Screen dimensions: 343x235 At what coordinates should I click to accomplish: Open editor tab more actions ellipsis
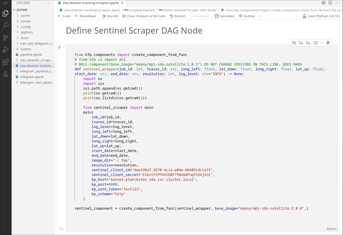(x=337, y=3)
